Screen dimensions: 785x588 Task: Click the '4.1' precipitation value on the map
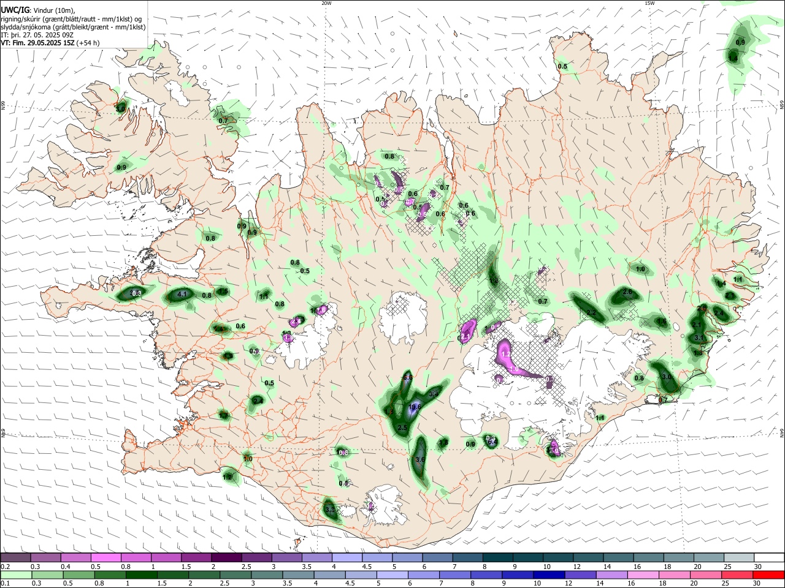(182, 295)
